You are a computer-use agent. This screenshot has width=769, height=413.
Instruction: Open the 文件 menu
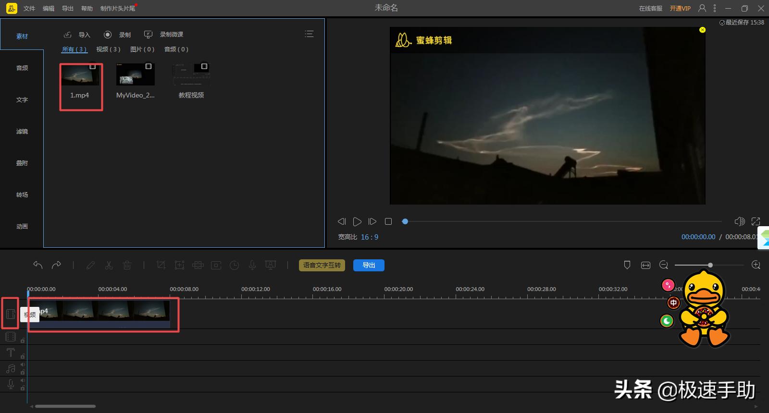pyautogui.click(x=29, y=9)
